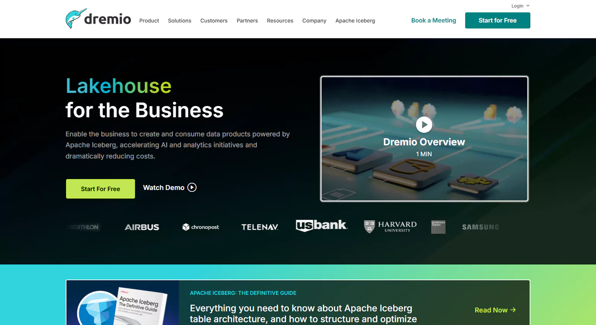Screen dimensions: 596x325
Task: Open the Solutions menu
Action: pyautogui.click(x=180, y=21)
